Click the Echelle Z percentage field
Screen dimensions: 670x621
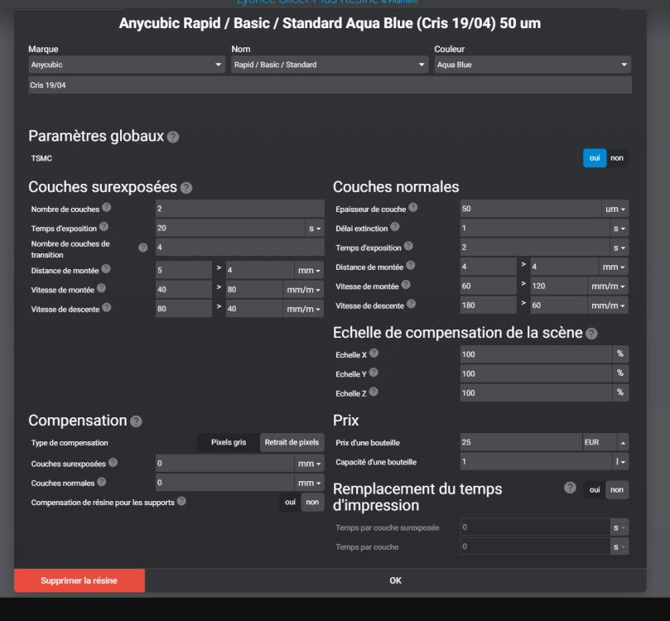click(x=536, y=393)
